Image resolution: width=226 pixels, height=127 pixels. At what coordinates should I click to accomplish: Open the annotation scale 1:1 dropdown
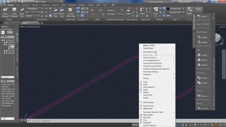coord(191,125)
